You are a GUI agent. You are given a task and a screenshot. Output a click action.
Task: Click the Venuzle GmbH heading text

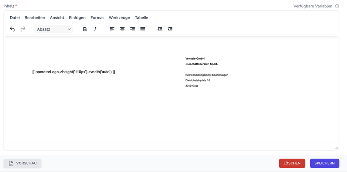point(195,59)
